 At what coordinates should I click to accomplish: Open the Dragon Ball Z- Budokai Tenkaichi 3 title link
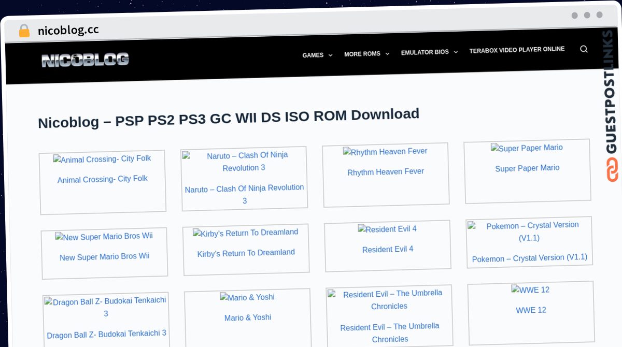click(106, 334)
